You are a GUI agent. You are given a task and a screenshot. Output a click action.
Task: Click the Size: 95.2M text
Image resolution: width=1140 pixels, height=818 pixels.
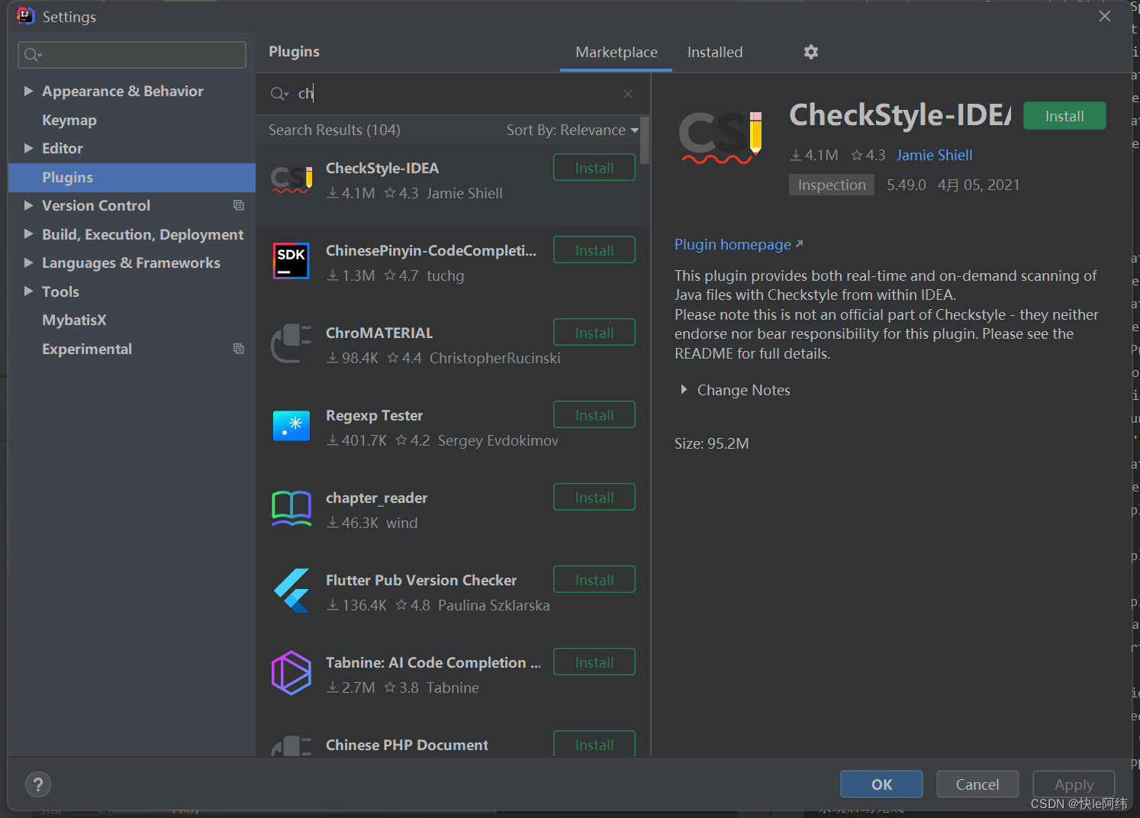coord(711,443)
